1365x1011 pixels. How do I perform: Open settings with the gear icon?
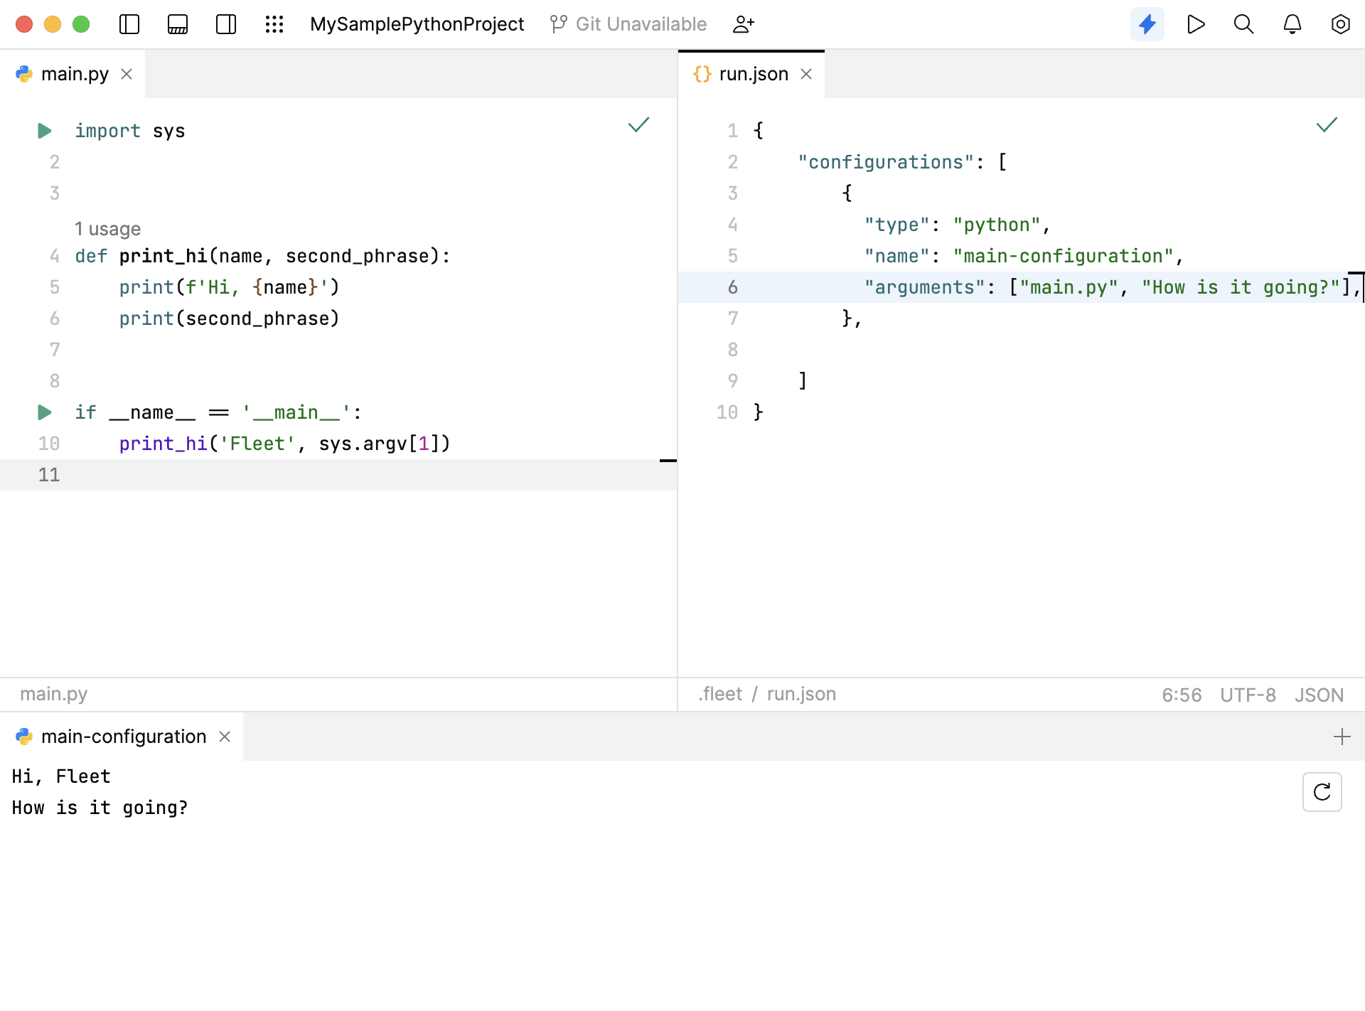tap(1341, 23)
